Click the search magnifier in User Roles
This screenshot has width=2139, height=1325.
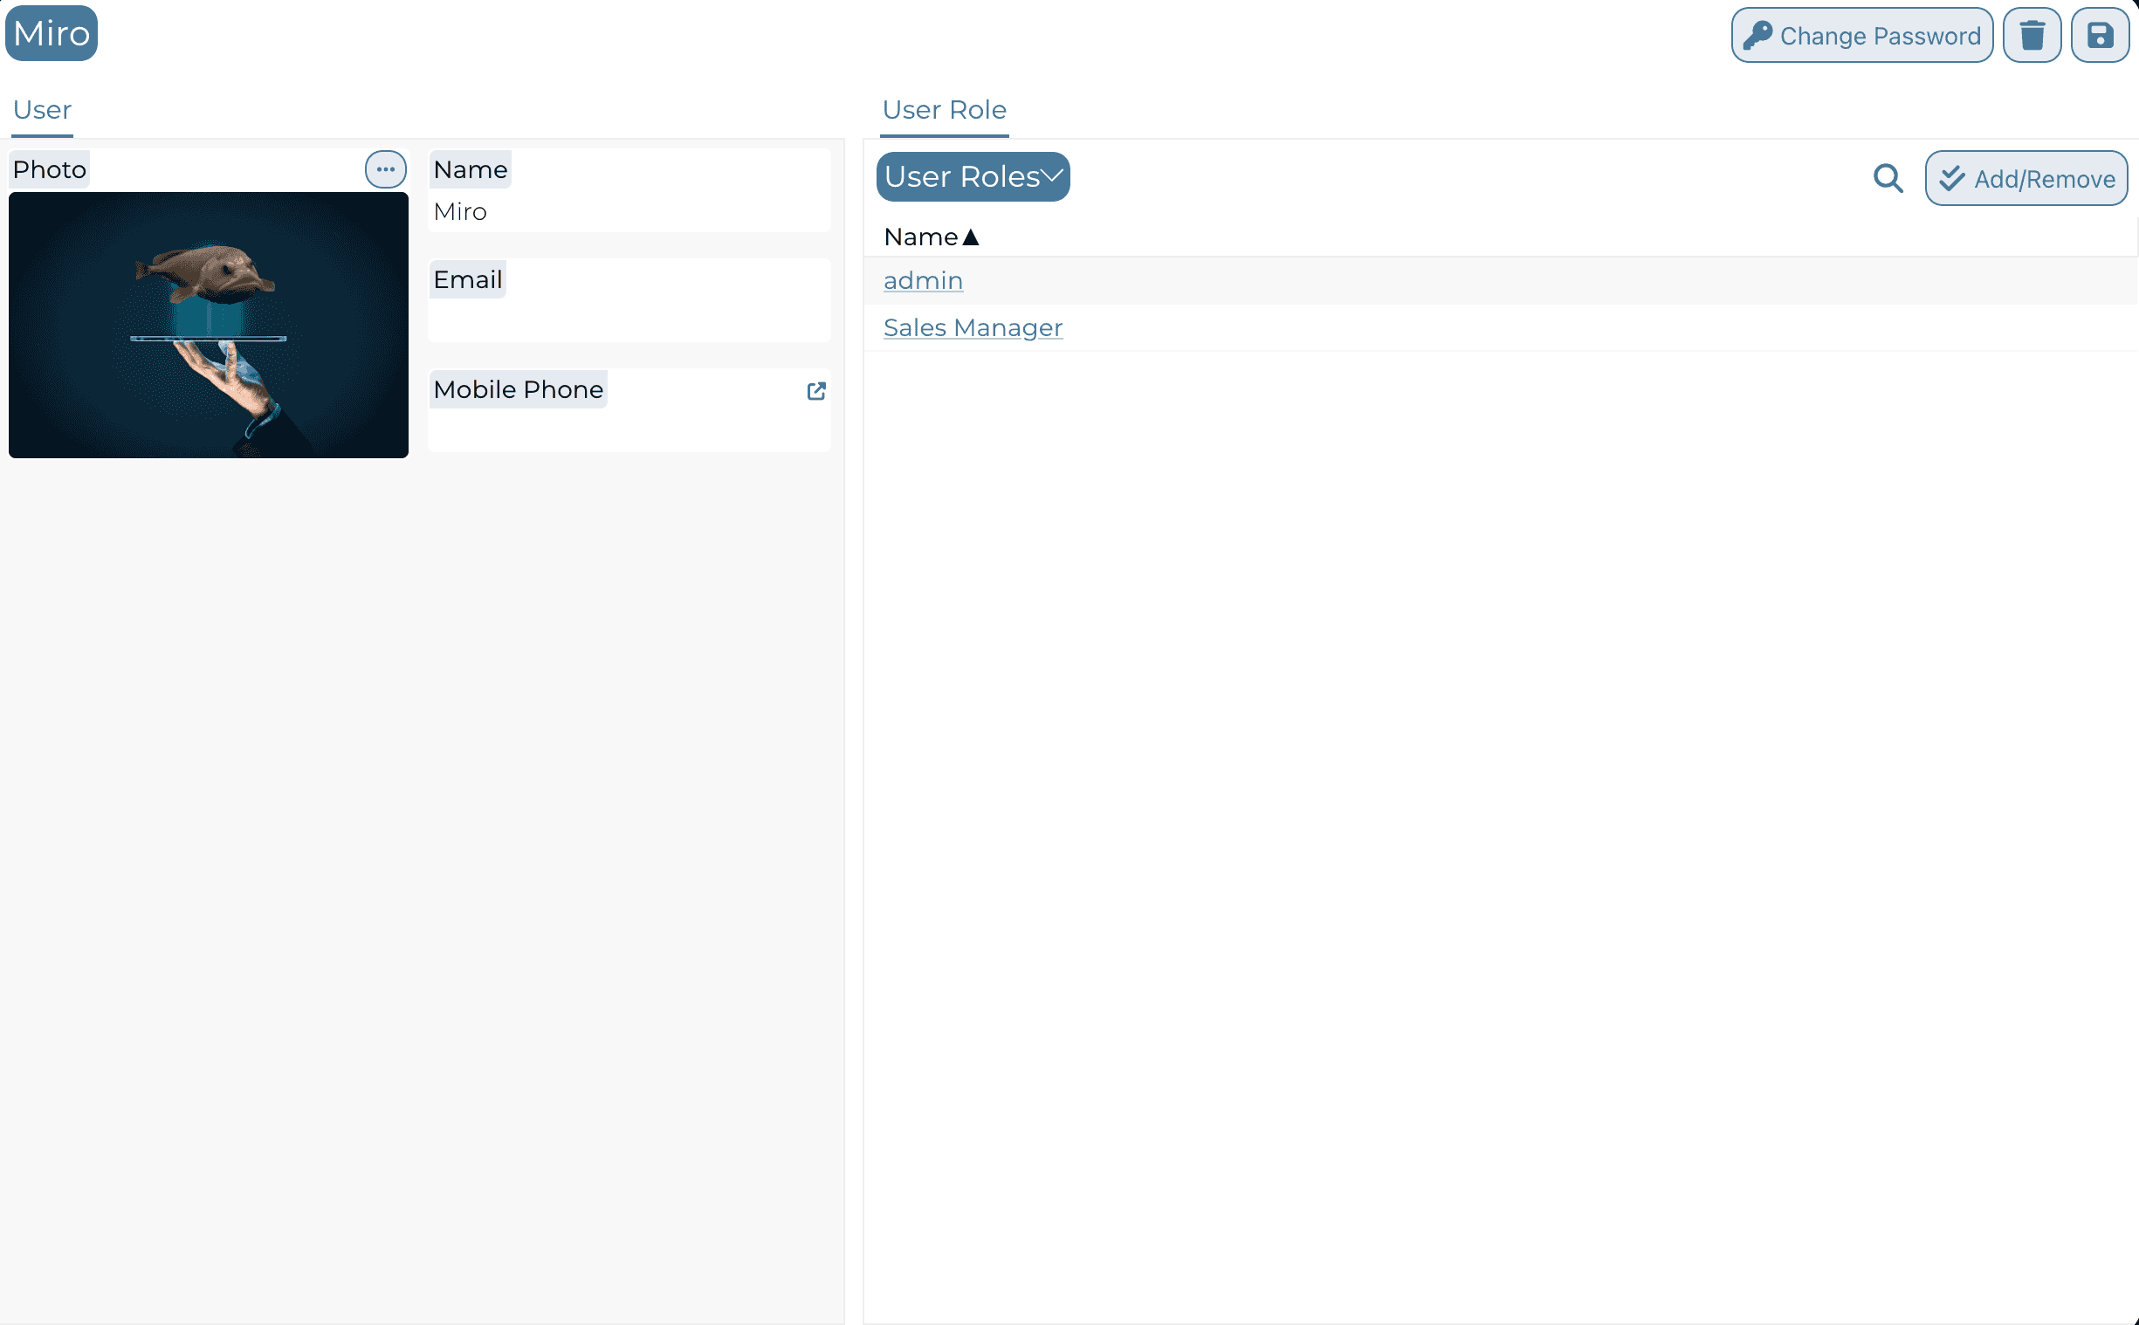(1888, 179)
